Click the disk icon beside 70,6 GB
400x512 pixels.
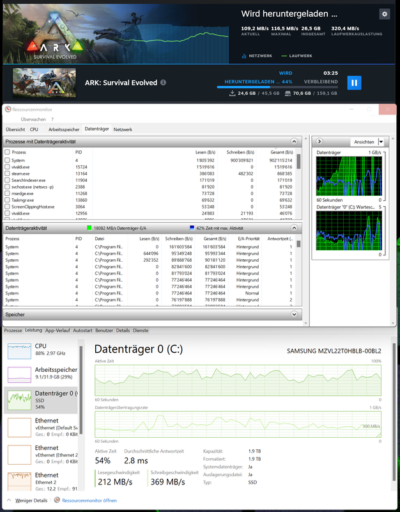pos(288,93)
